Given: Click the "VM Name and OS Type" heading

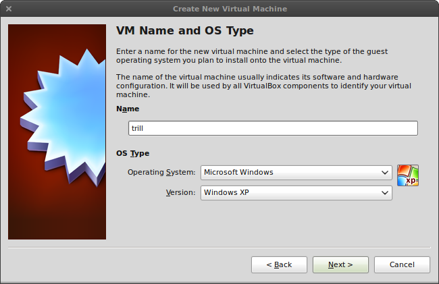Looking at the screenshot, I should [x=185, y=31].
